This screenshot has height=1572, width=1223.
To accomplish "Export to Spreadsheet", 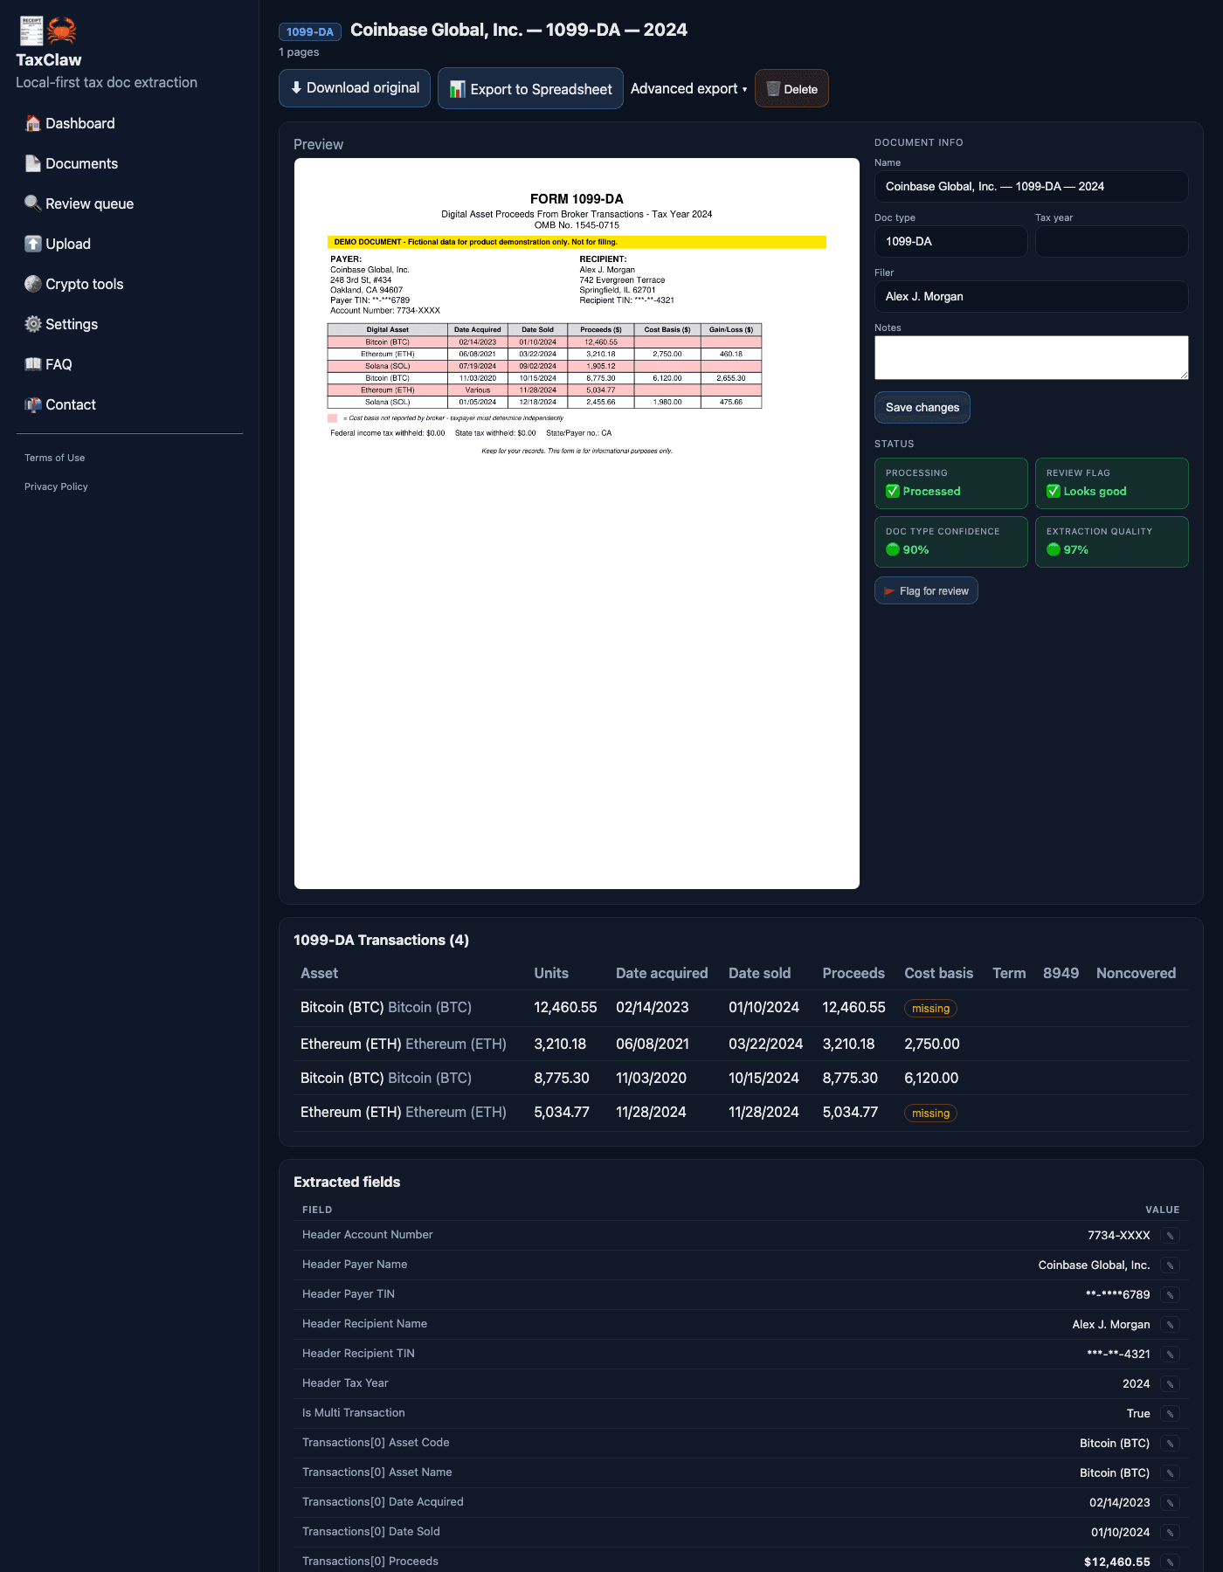I will tap(530, 88).
